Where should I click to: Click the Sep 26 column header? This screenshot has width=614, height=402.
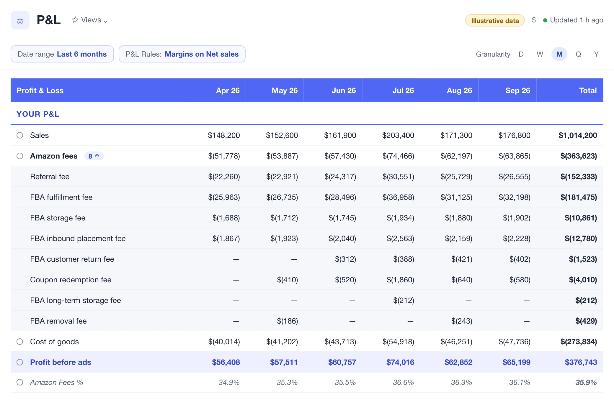(507, 90)
